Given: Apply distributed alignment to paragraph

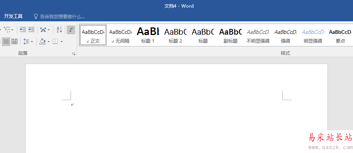Looking at the screenshot, I should point(15,41).
